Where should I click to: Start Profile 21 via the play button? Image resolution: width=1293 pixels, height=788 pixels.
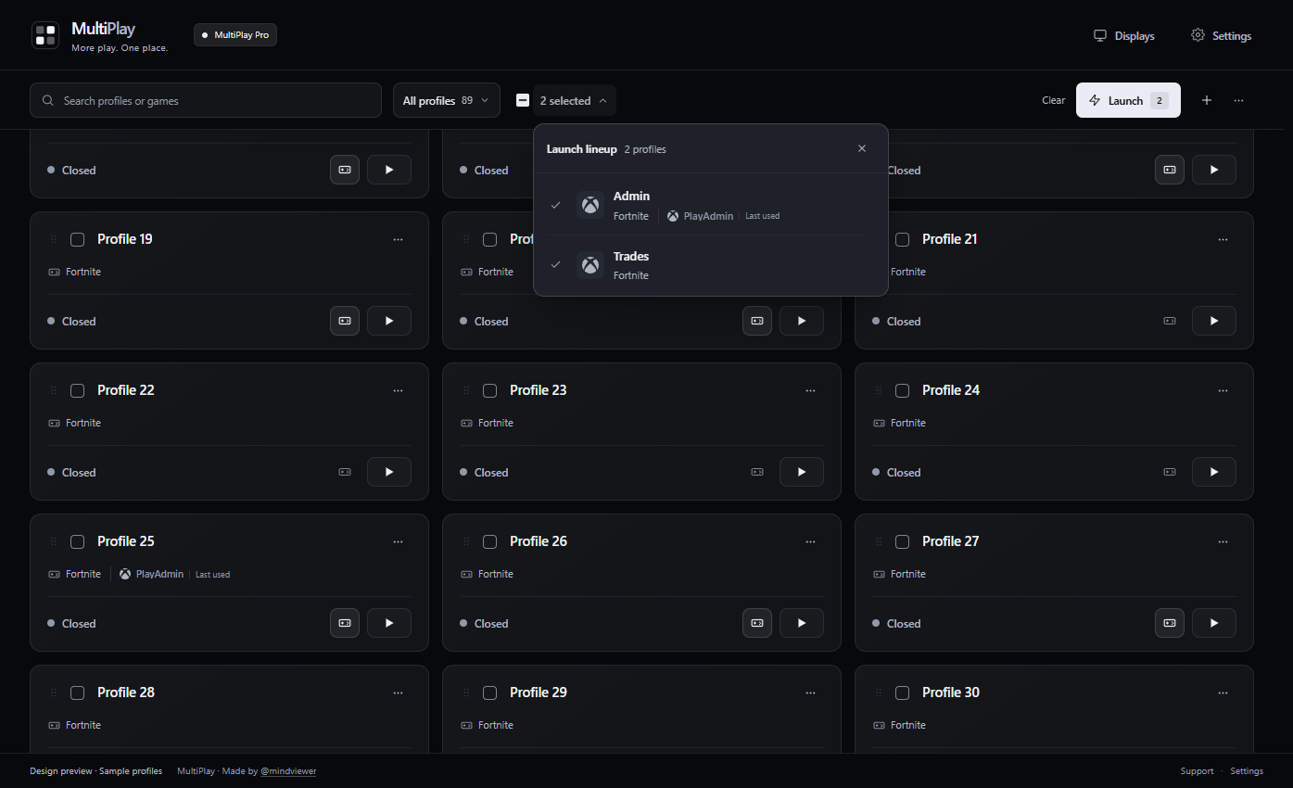[1214, 321]
